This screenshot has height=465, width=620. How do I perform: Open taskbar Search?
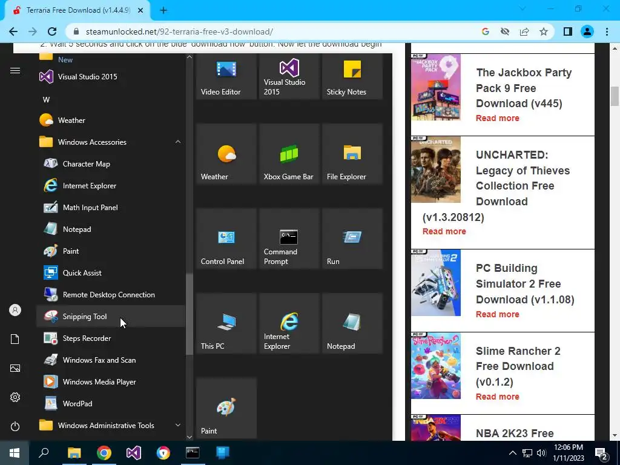click(x=44, y=453)
